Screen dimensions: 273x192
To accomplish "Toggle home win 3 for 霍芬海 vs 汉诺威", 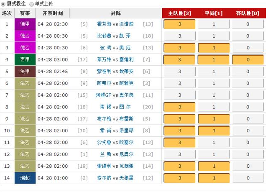I will (179, 24).
